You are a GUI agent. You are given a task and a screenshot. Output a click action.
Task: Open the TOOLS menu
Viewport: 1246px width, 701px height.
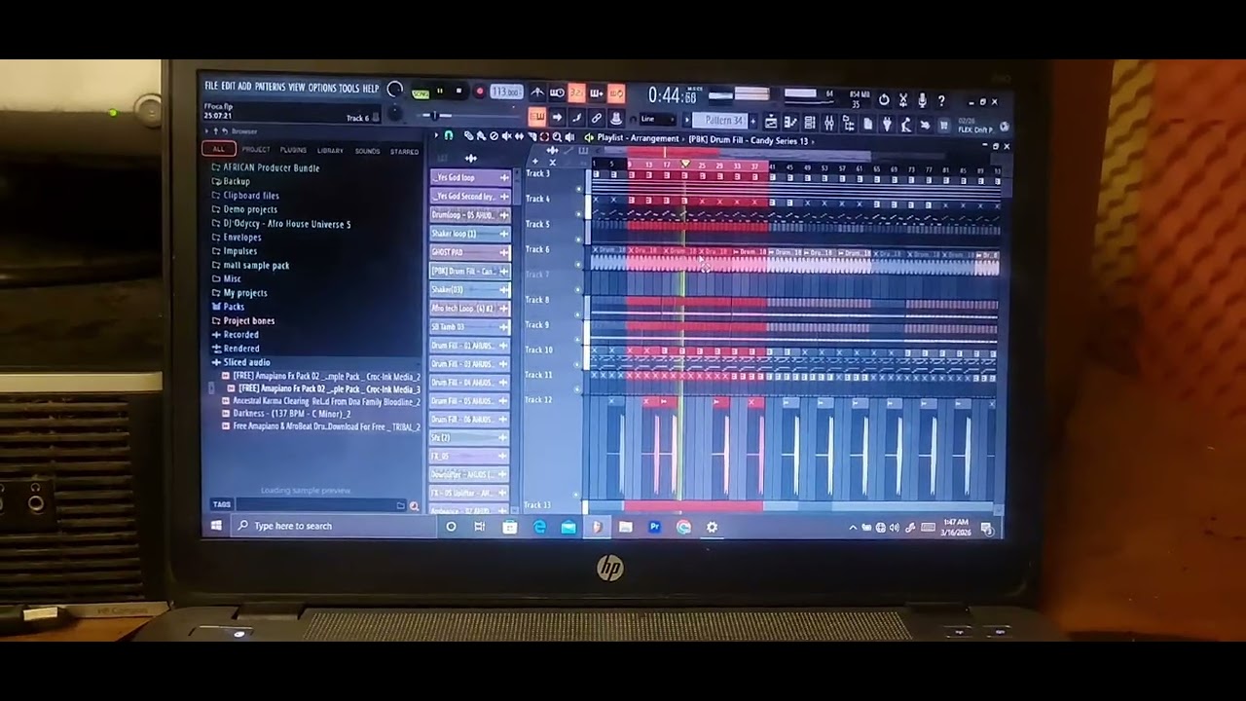[349, 88]
